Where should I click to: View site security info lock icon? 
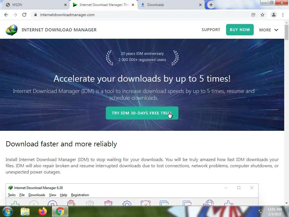click(36, 15)
